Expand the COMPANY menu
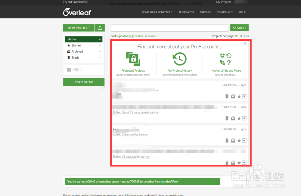Image resolution: width=301 pixels, height=196 pixels. click(225, 12)
